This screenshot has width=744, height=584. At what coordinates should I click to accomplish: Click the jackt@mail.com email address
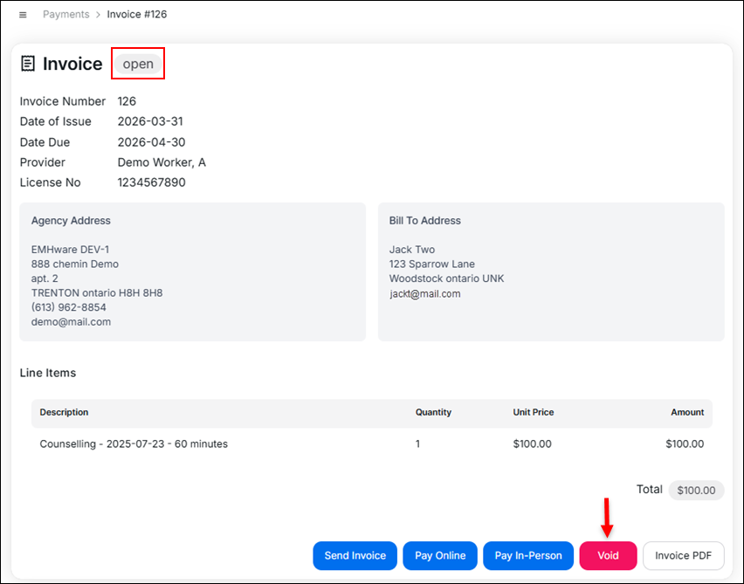[x=424, y=293]
